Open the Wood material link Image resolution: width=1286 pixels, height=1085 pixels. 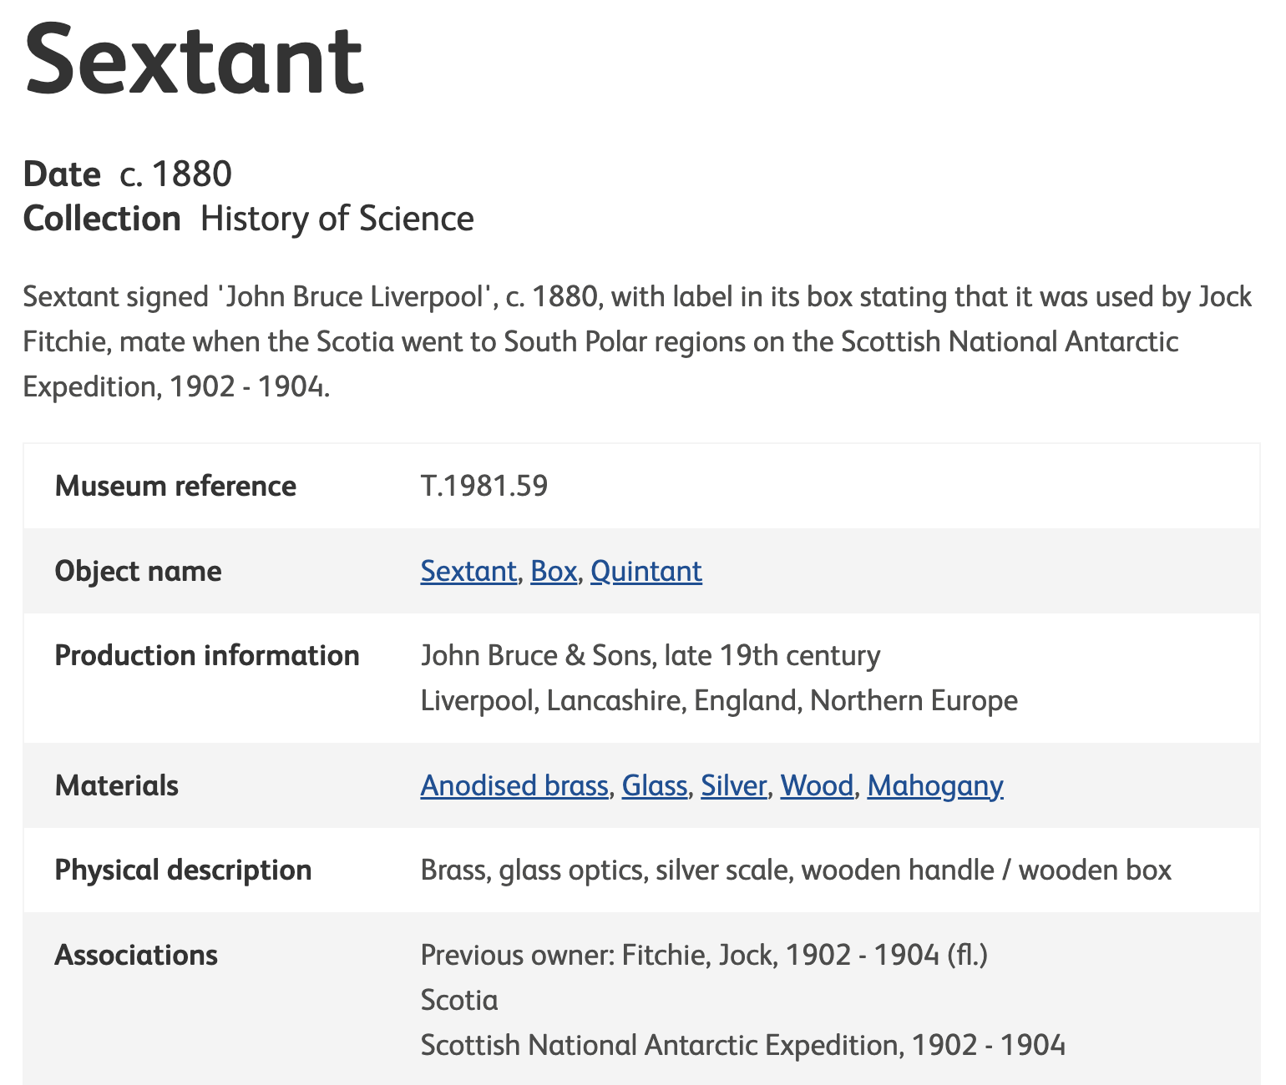point(816,785)
